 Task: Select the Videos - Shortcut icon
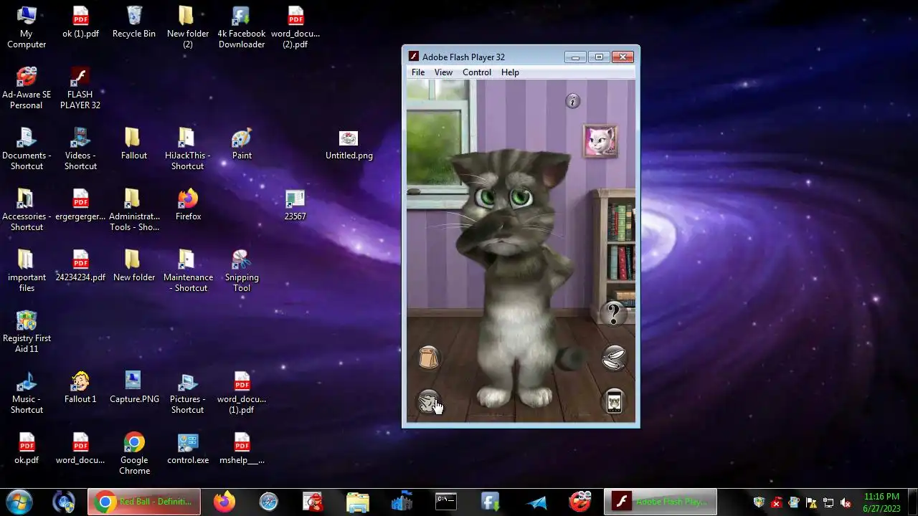[80, 149]
